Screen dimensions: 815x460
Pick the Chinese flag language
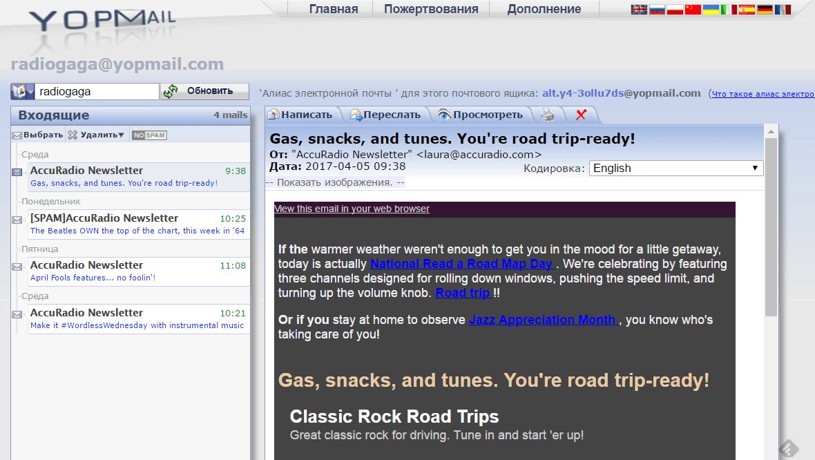point(693,10)
